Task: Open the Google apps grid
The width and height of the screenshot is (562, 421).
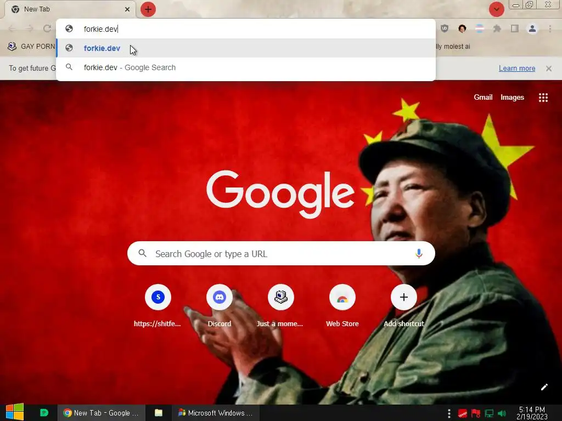Action: coord(543,98)
